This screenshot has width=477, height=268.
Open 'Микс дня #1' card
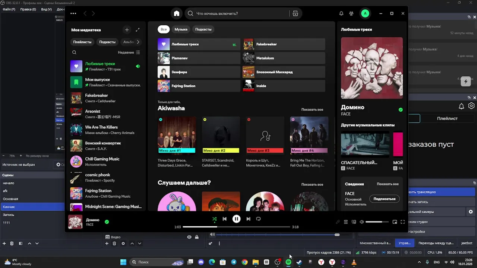(177, 142)
